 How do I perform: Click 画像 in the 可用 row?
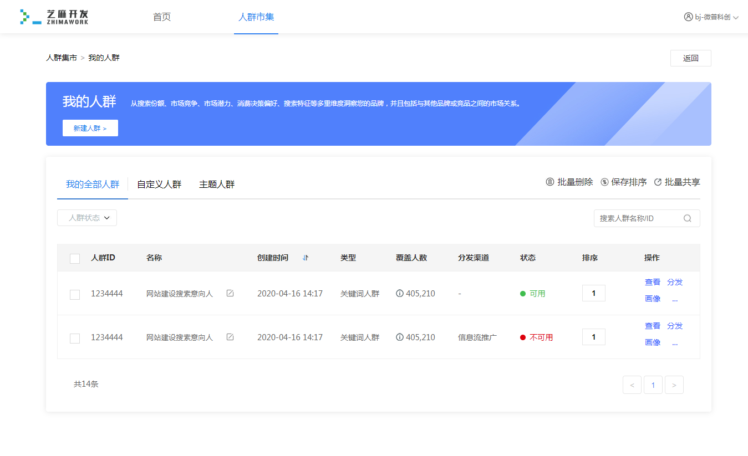pos(653,299)
